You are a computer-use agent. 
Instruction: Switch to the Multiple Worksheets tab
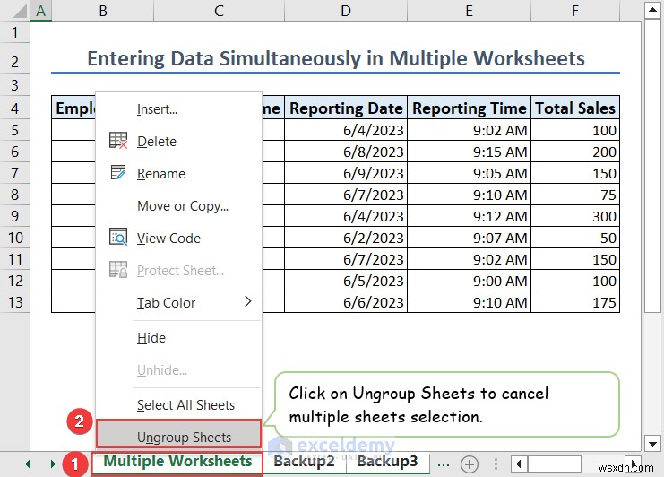[177, 462]
